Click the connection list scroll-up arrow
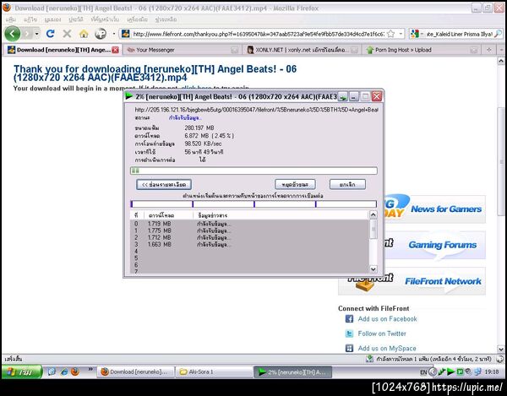Viewport: 507px width, 396px height. click(373, 214)
